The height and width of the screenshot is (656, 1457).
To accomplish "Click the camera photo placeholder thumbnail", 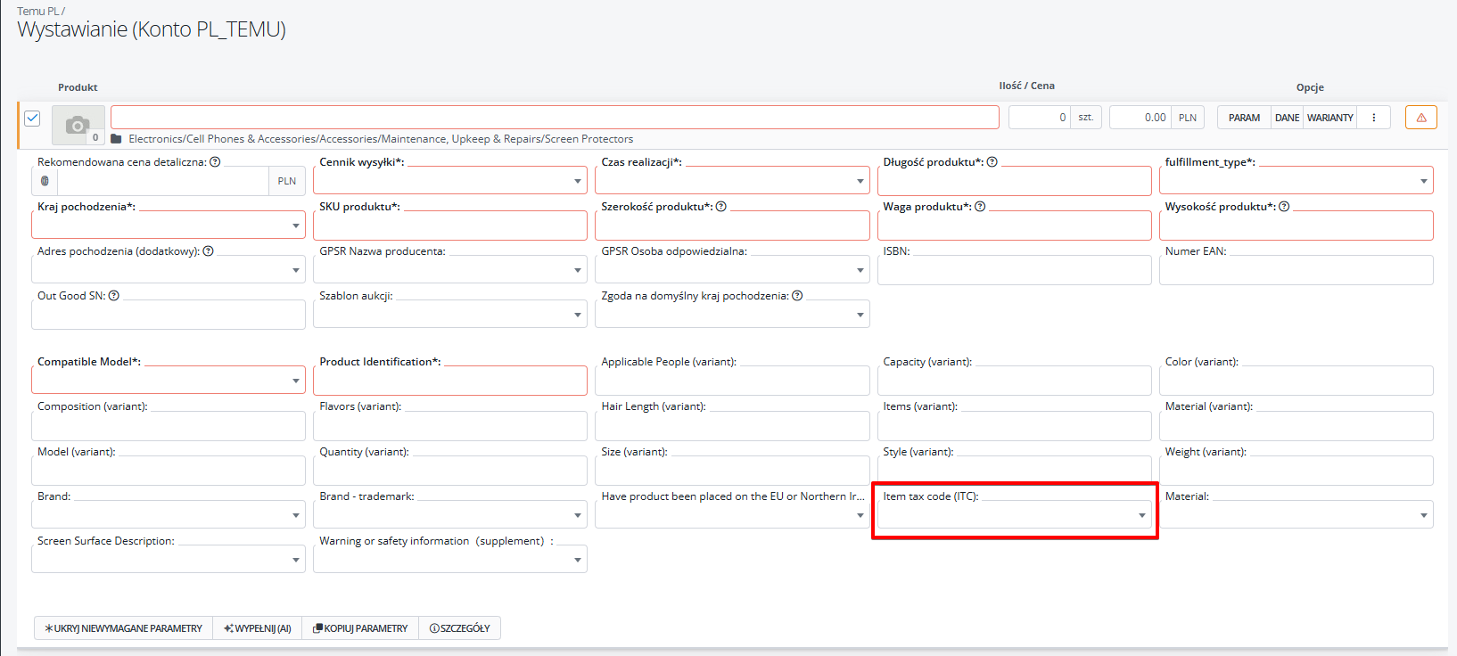I will (x=78, y=125).
